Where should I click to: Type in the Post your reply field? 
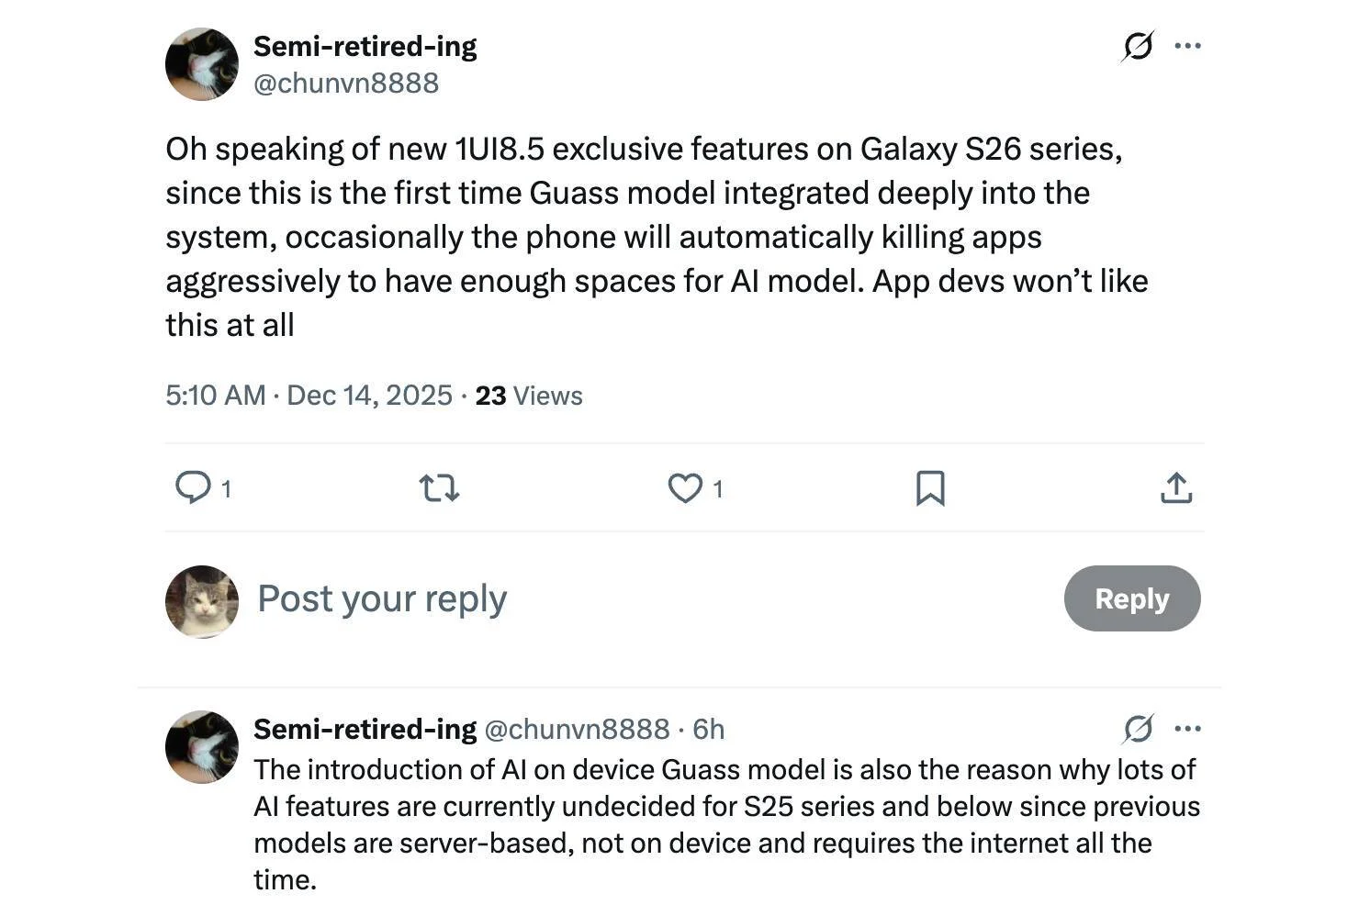click(x=551, y=598)
